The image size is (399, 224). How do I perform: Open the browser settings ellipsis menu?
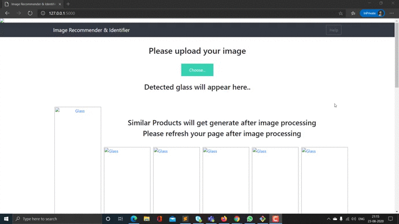(391, 13)
